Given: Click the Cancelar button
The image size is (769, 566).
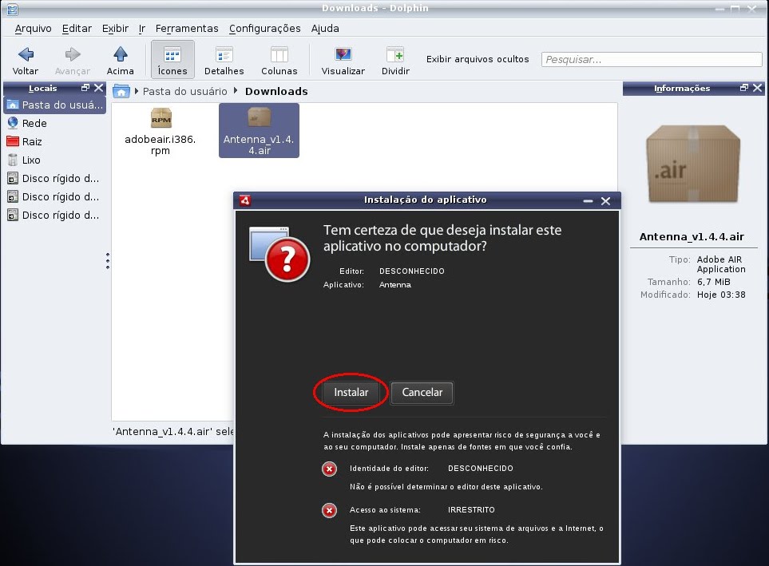Looking at the screenshot, I should point(422,393).
